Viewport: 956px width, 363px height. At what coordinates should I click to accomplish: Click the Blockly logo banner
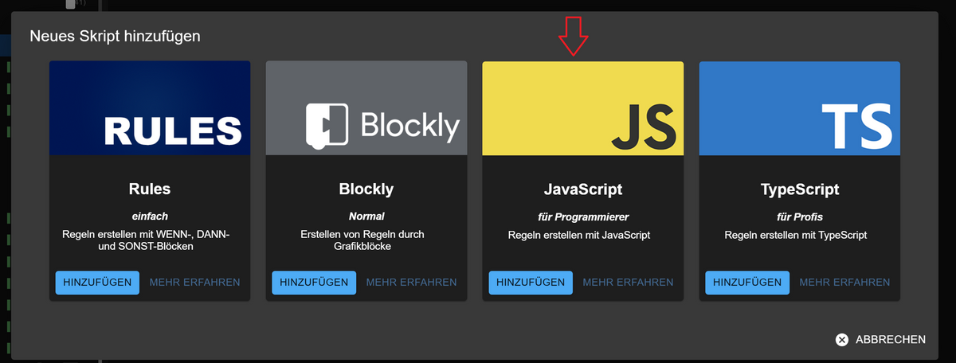point(366,108)
